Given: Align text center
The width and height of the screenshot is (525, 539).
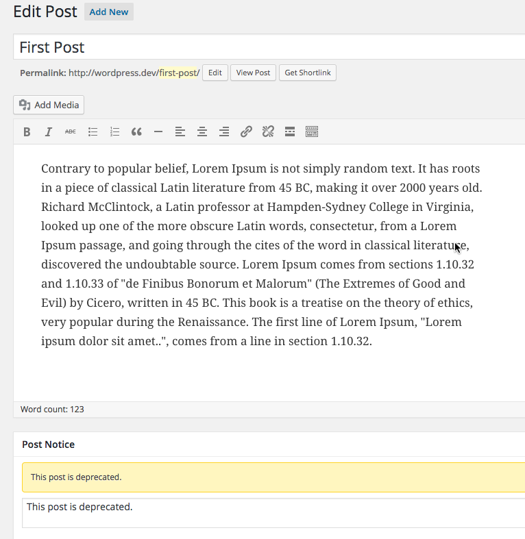Looking at the screenshot, I should click(x=202, y=131).
